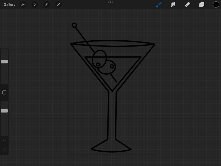Open the Layers panel
The width and height of the screenshot is (221, 166).
(x=202, y=4)
